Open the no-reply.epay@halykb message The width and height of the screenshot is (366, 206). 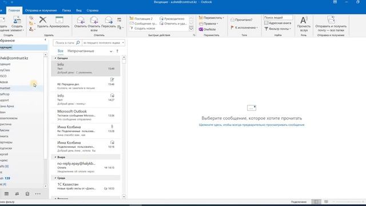[x=86, y=167]
